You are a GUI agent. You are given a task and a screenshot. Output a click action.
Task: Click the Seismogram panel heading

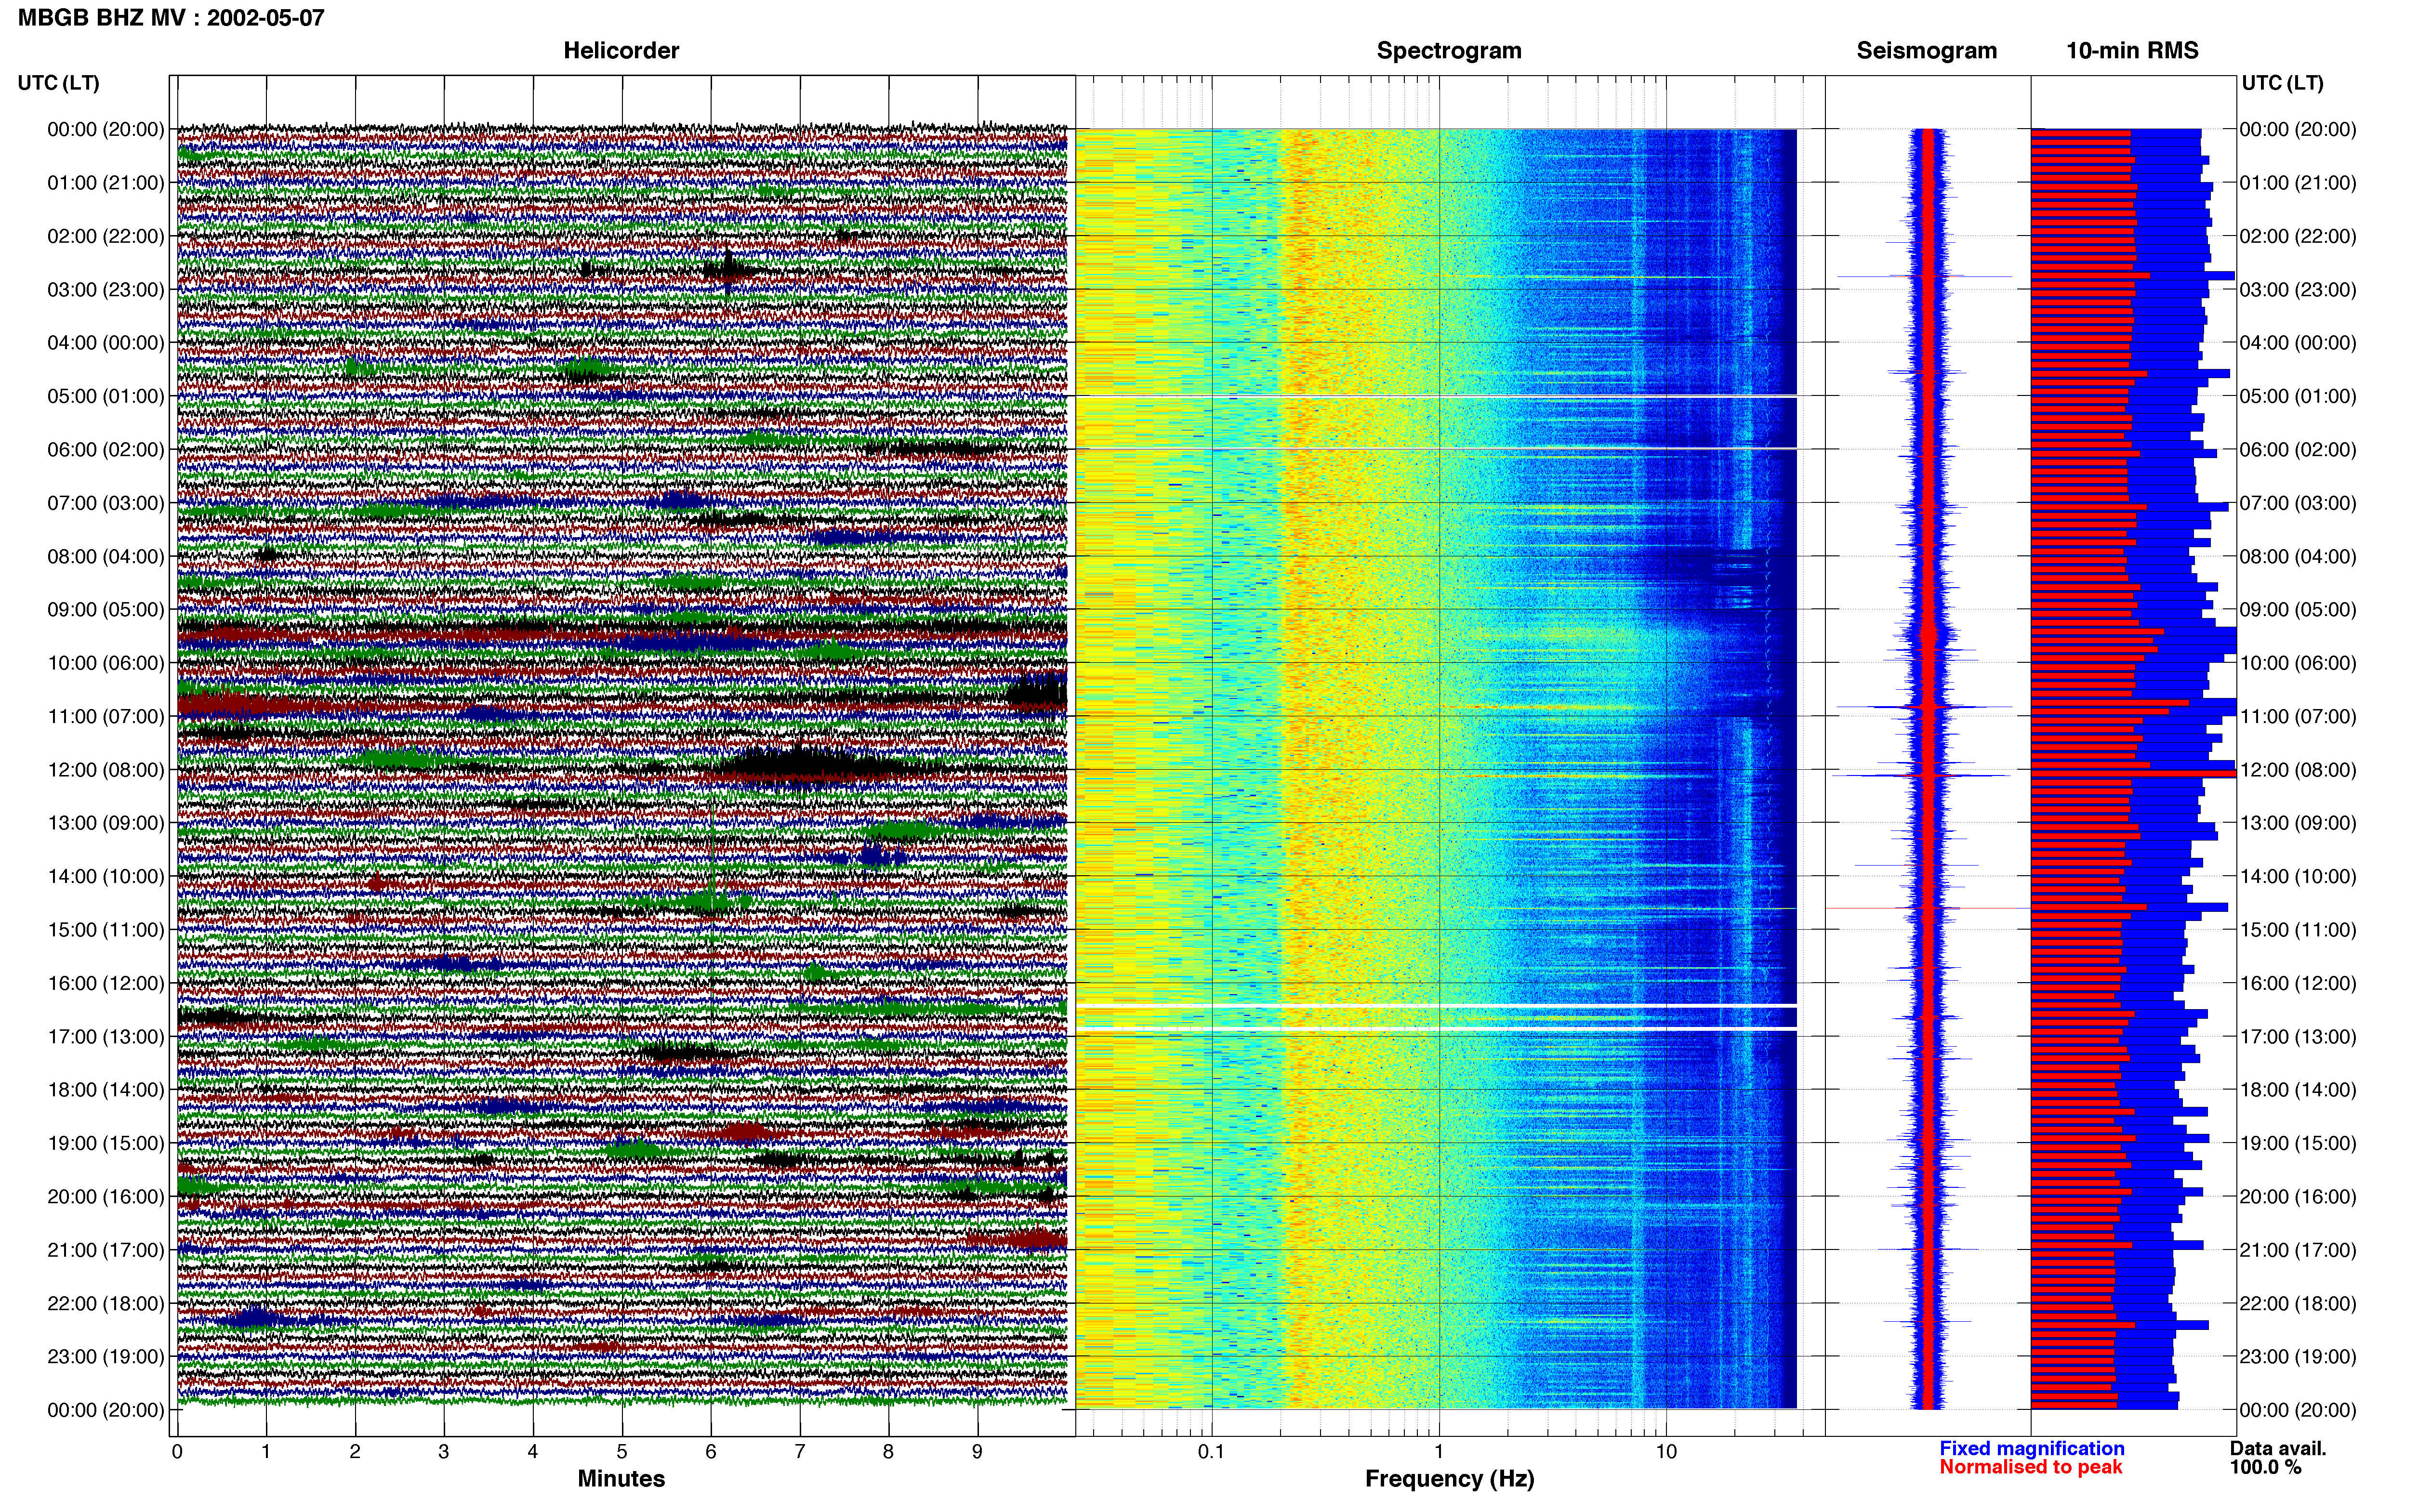(1926, 51)
